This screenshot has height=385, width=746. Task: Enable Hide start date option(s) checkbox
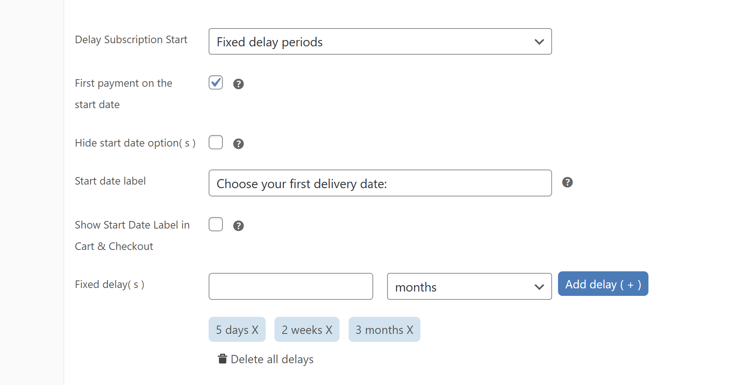pos(216,142)
